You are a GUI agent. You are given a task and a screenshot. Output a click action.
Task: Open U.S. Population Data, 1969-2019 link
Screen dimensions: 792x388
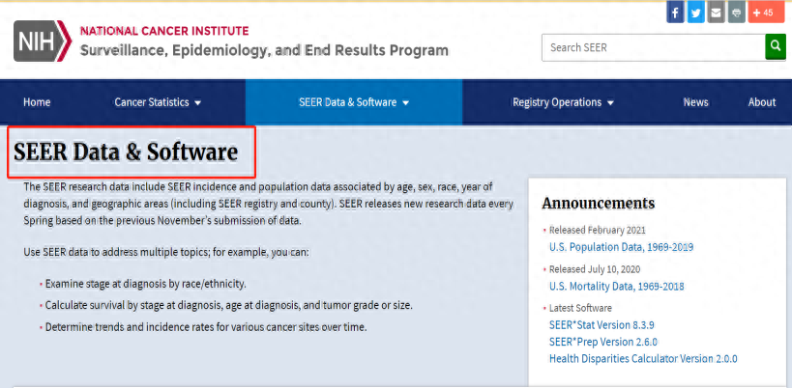tap(621, 247)
